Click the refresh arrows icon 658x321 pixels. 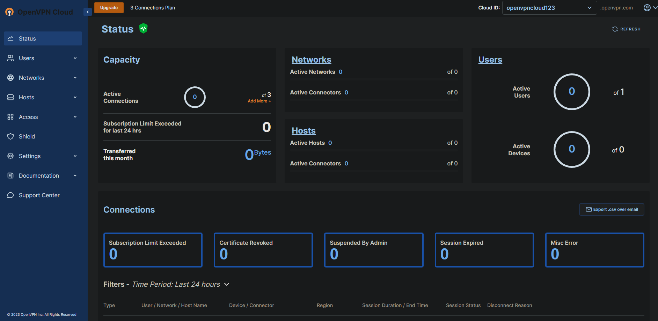point(615,29)
